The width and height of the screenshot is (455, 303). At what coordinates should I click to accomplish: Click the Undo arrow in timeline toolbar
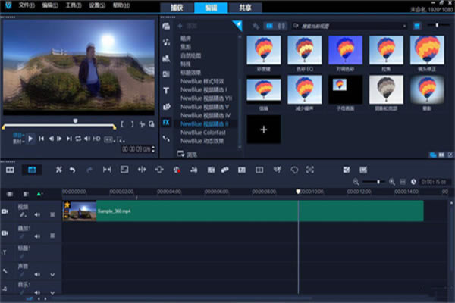click(72, 169)
